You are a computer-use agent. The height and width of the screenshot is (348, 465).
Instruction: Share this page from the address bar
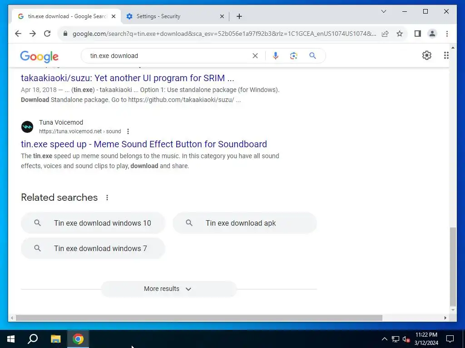pos(385,34)
